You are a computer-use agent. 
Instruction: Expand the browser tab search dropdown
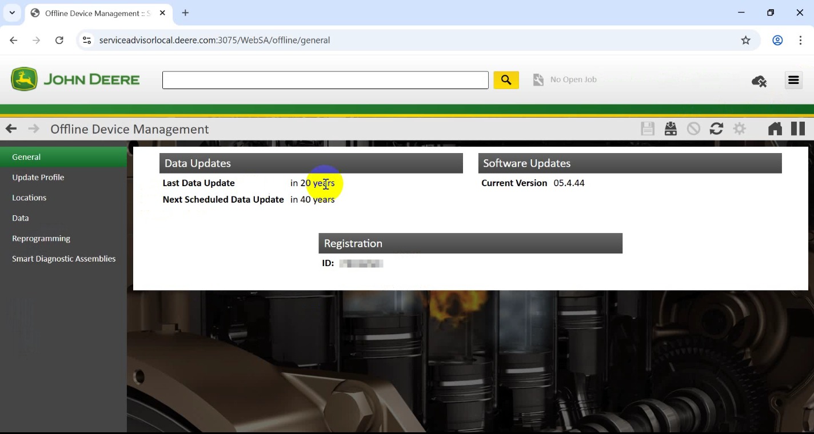coord(12,13)
